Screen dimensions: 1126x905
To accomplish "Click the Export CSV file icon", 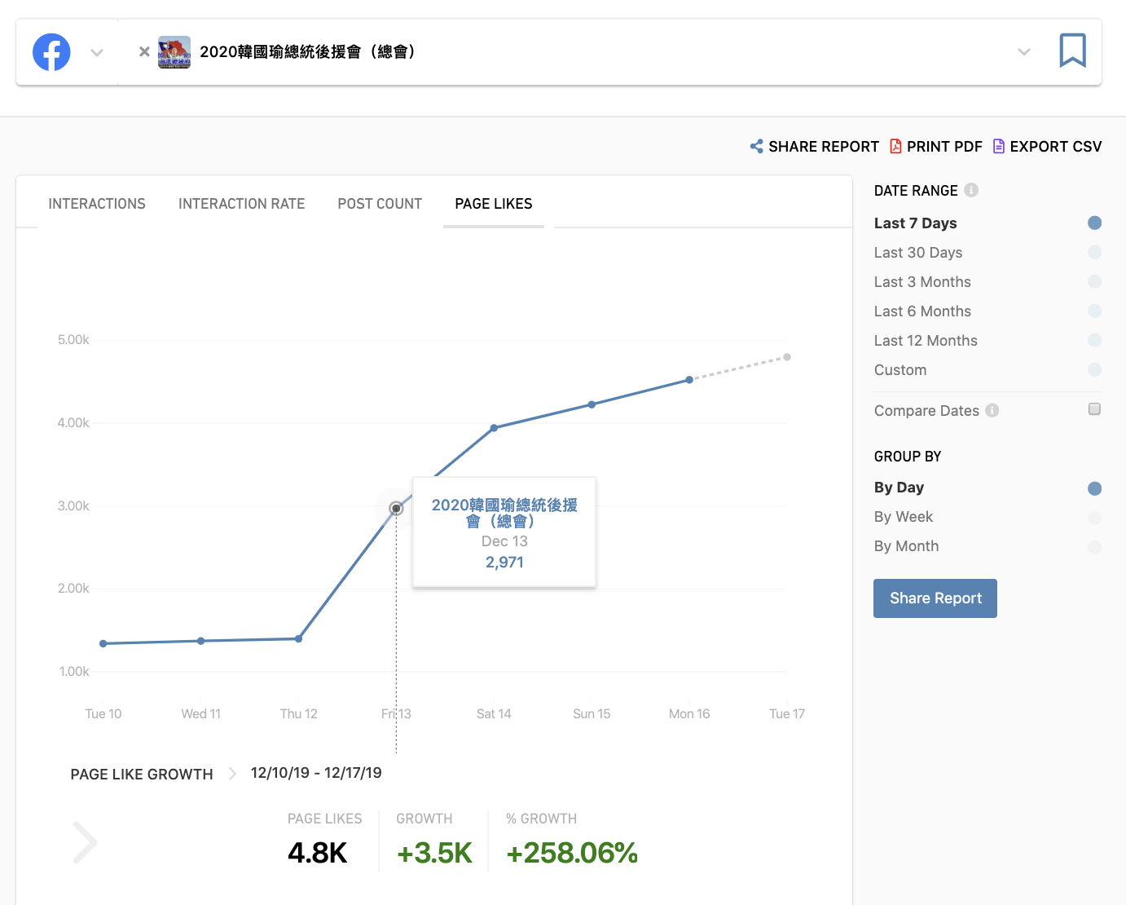I will click(998, 147).
